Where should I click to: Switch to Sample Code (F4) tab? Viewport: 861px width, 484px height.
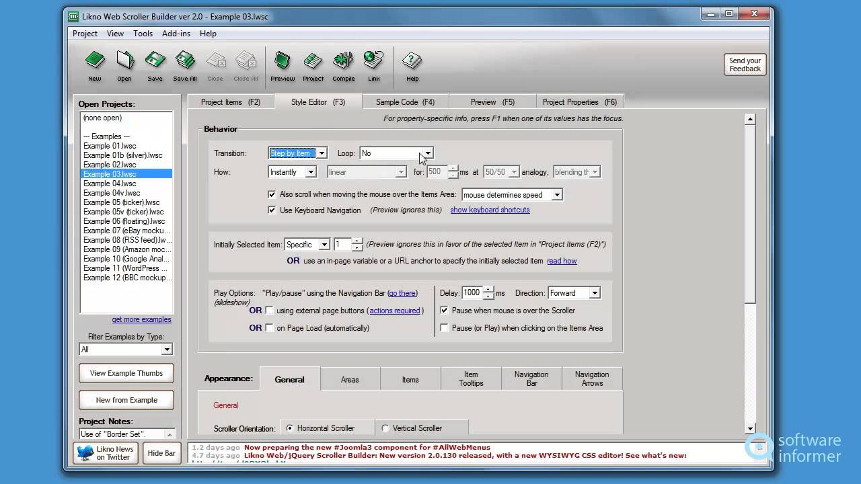point(405,102)
